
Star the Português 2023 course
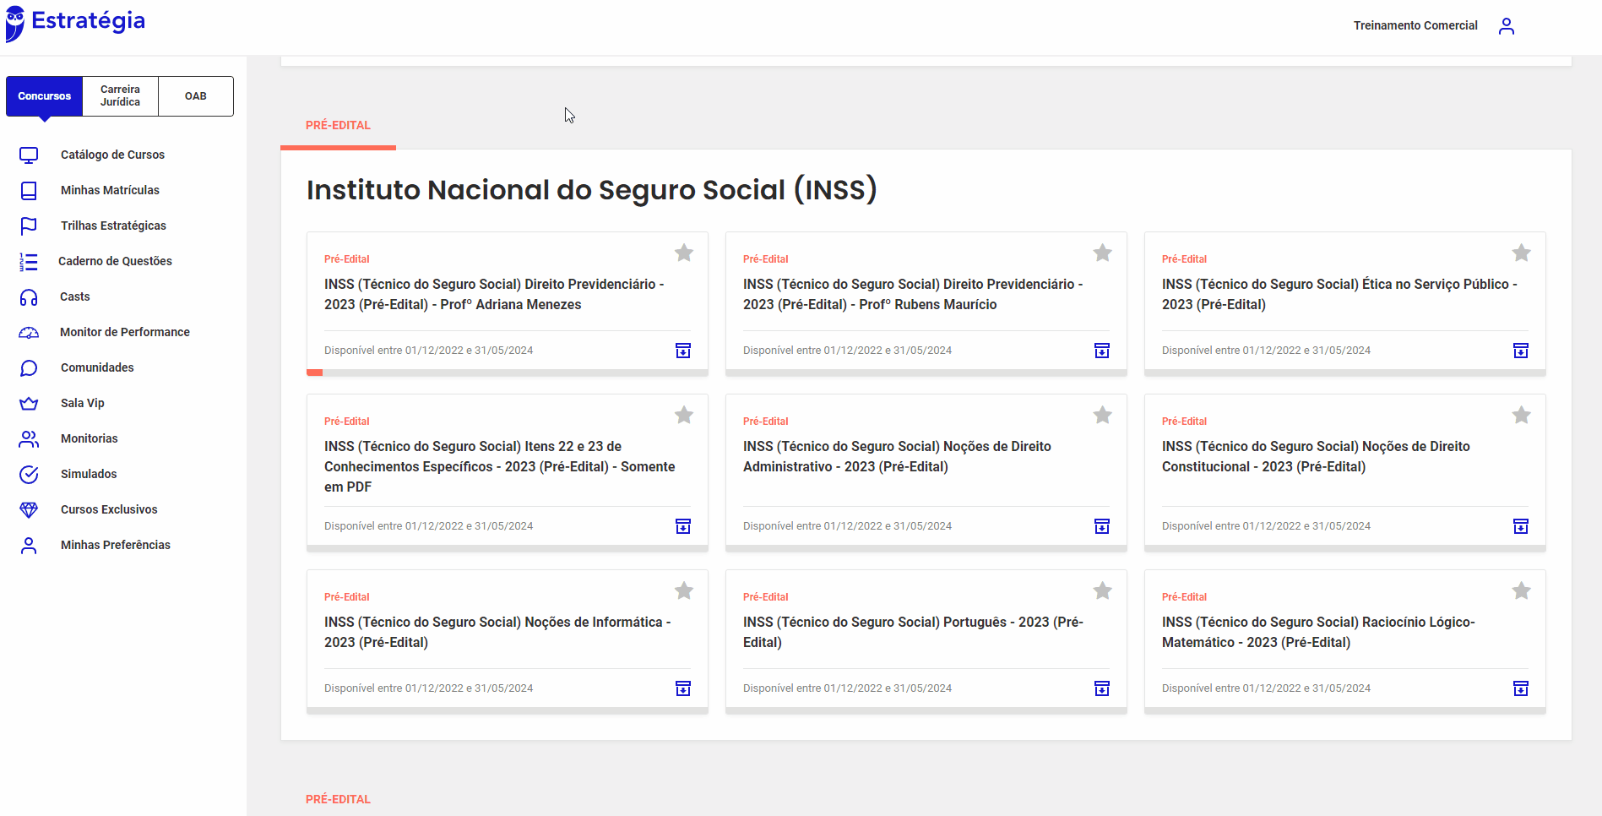click(x=1103, y=590)
